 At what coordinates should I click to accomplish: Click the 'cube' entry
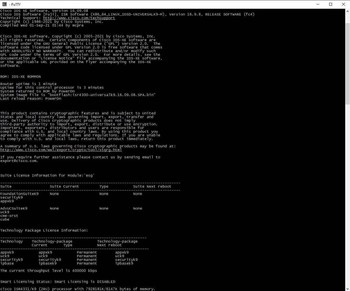pyautogui.click(x=5, y=219)
